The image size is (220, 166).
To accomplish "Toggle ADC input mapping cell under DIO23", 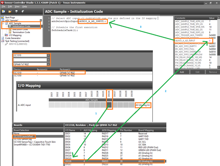I will click(x=92, y=105).
